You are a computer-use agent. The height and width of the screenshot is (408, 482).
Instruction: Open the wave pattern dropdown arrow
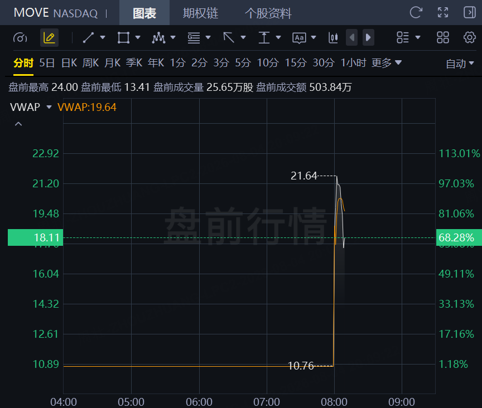coord(173,37)
